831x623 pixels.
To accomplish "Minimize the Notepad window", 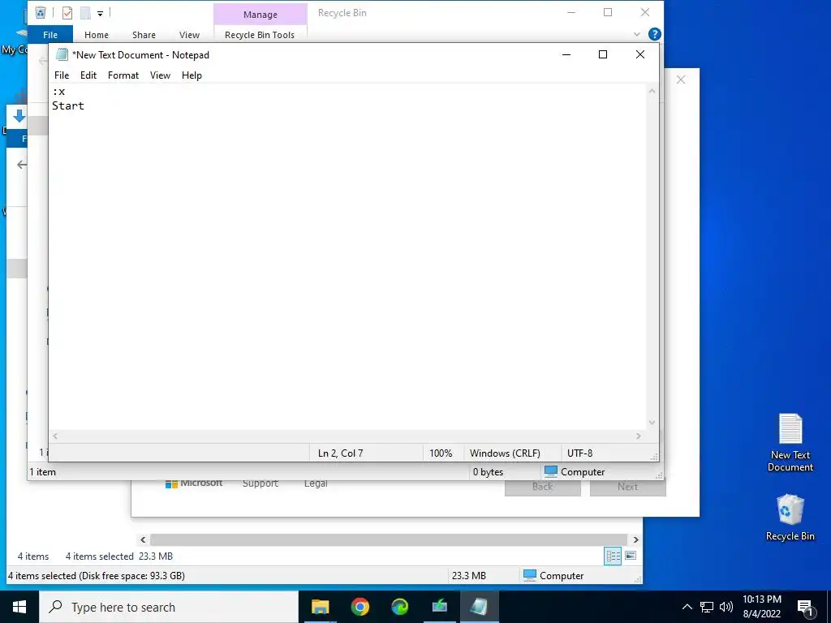I will [x=566, y=54].
